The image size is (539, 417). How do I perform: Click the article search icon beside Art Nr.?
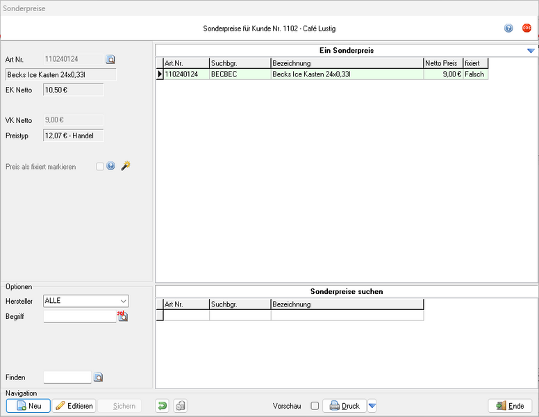pyautogui.click(x=110, y=60)
